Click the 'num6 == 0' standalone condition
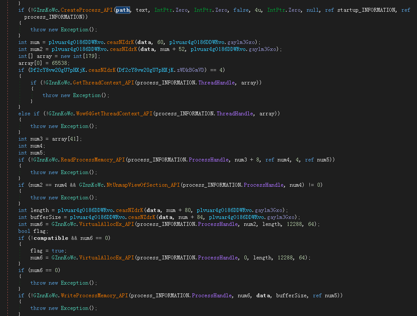This screenshot has width=417, height=316. [44, 270]
